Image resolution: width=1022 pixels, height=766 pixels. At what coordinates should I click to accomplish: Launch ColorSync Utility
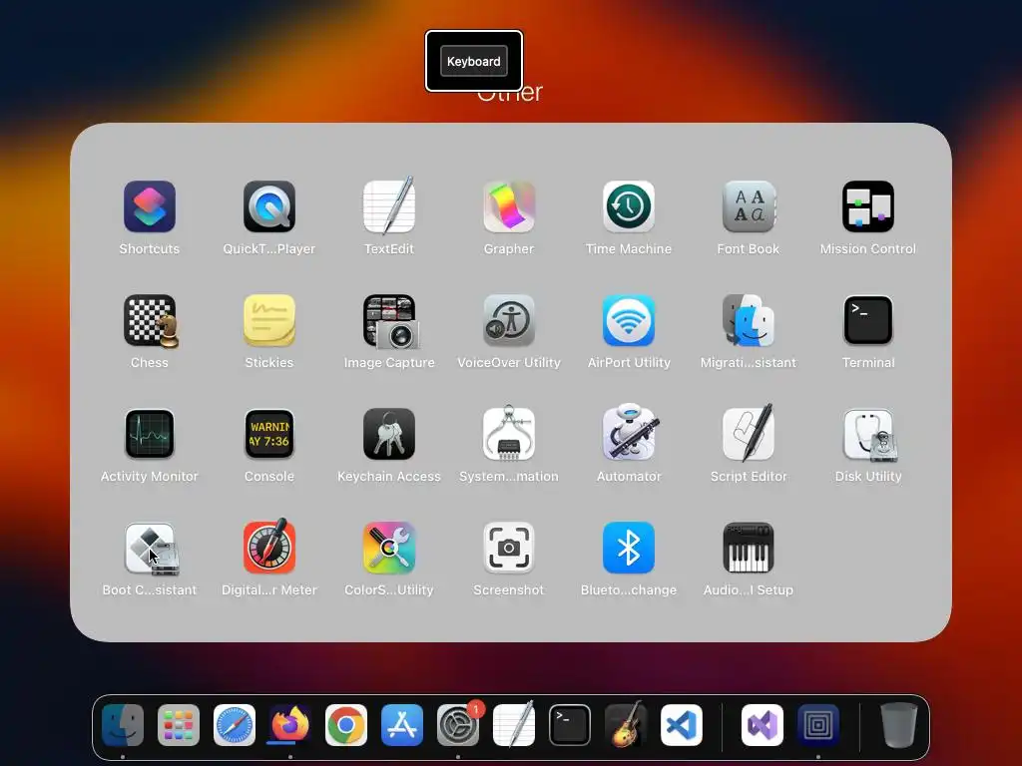[x=389, y=548]
